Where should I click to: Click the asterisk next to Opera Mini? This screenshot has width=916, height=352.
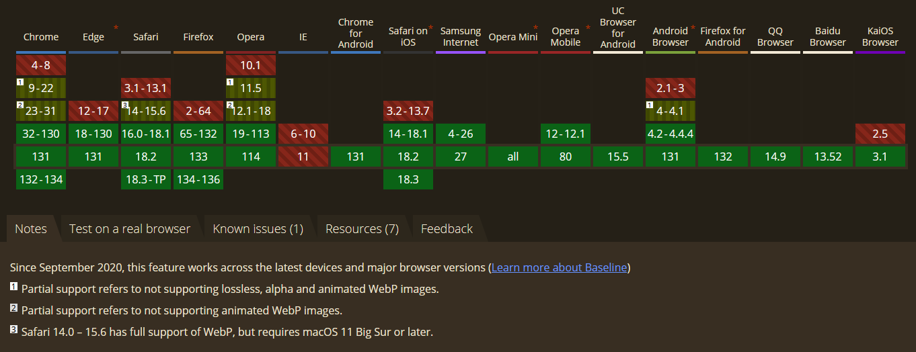[x=535, y=28]
